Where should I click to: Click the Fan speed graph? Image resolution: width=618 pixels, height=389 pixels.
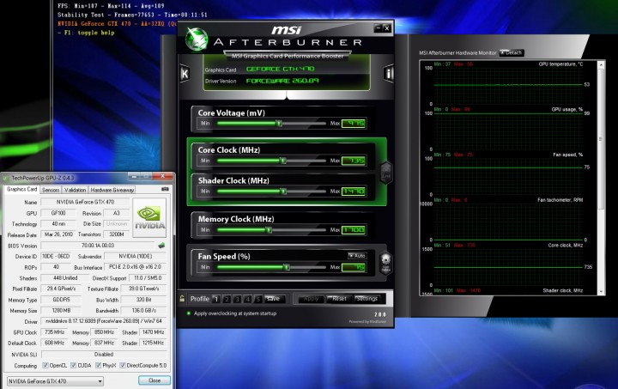(x=508, y=176)
